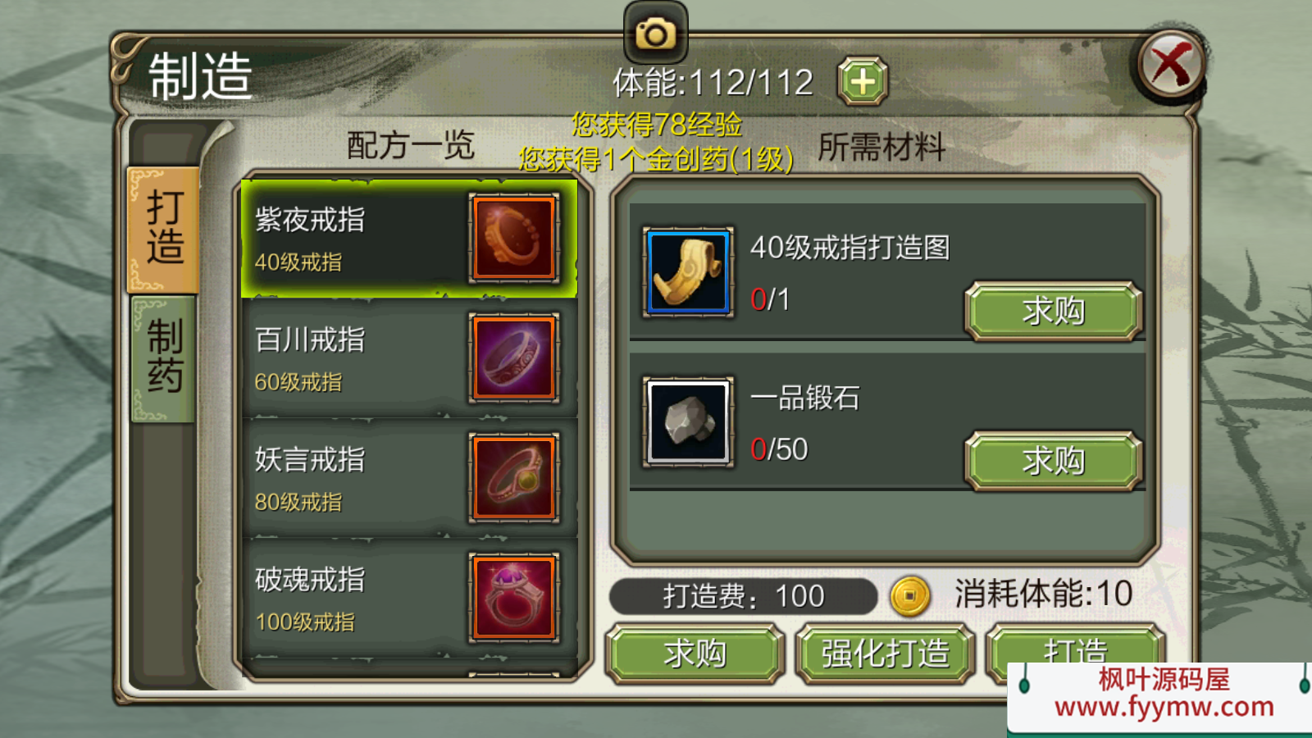Click the 妖言戒指 ring icon
The image size is (1312, 738).
514,478
